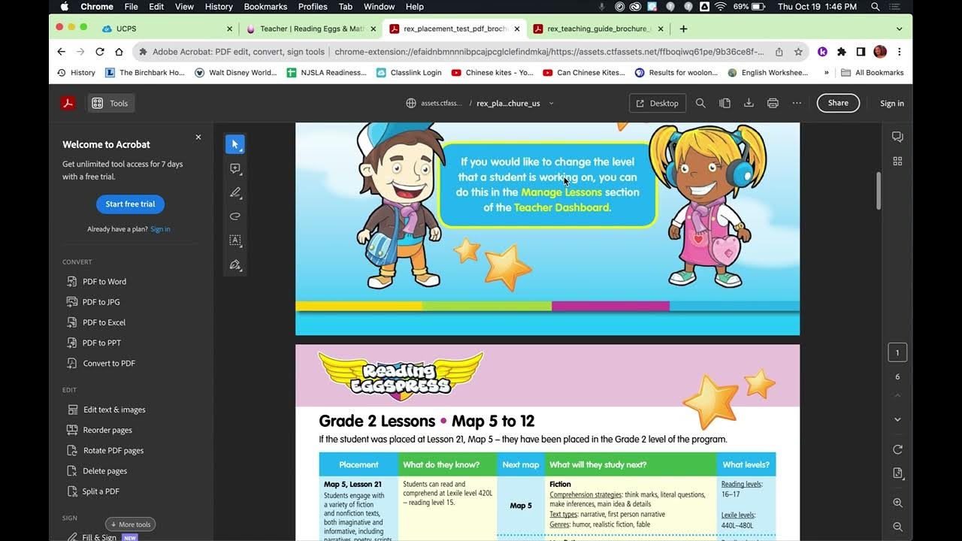
Task: Switch to the UCPS browser tab
Action: coord(165,29)
